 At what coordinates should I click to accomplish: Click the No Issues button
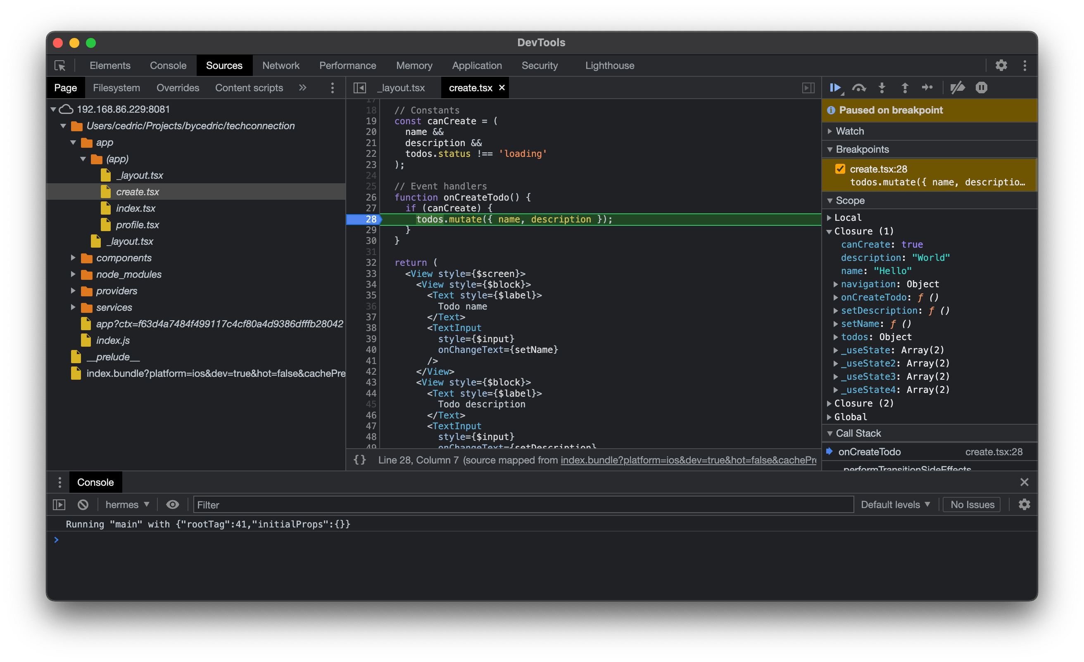(972, 505)
